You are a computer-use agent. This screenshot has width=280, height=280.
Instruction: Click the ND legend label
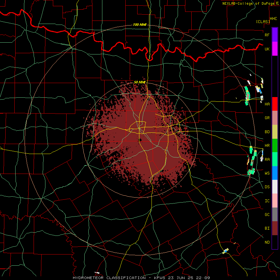(267, 242)
